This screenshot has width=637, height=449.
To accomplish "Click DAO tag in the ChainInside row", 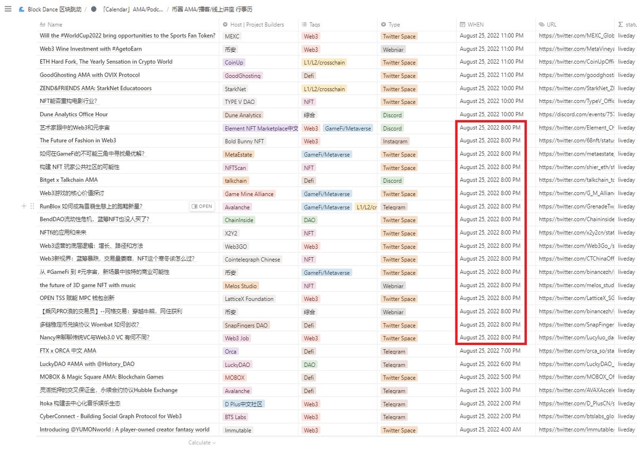I will point(309,220).
